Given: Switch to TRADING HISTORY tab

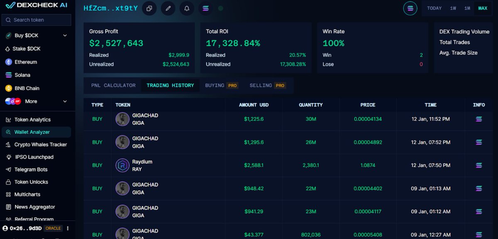Looking at the screenshot, I should (170, 85).
